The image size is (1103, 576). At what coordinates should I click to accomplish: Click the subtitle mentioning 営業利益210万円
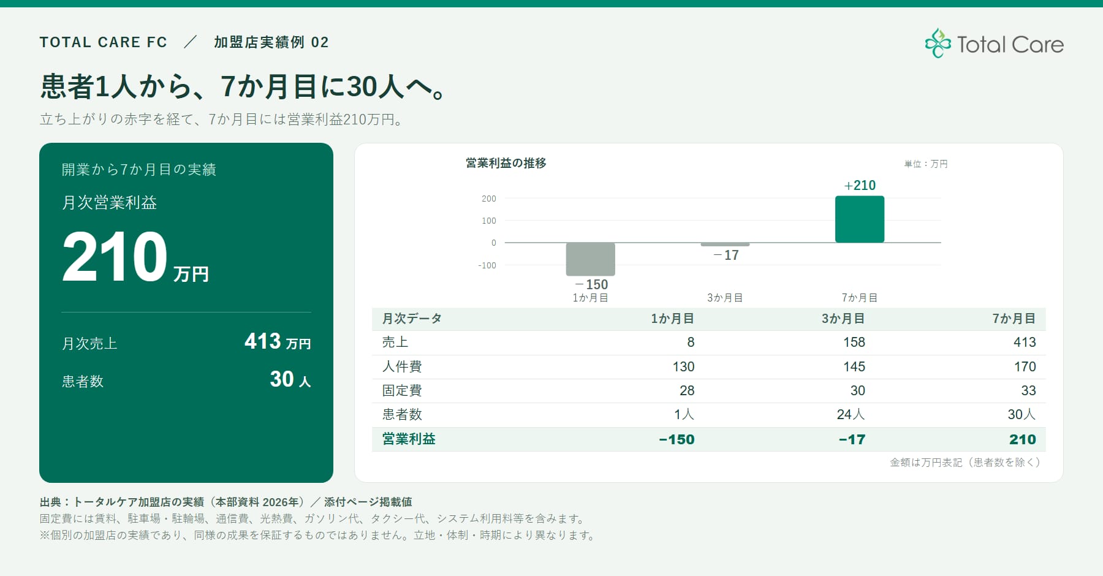(221, 119)
